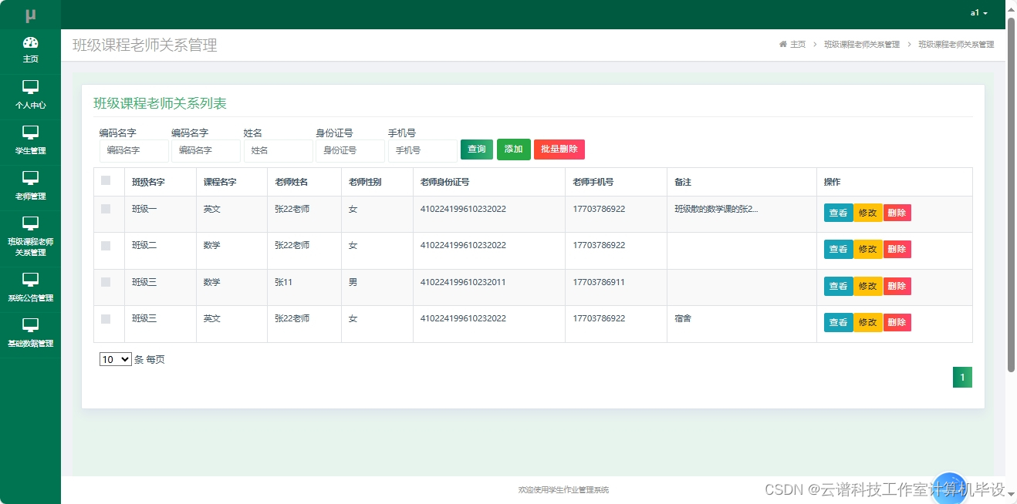Click 批量删除 to bulk delete
1017x504 pixels.
pyautogui.click(x=559, y=150)
